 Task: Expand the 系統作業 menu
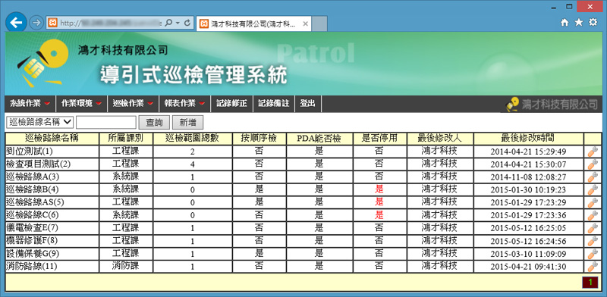30,104
